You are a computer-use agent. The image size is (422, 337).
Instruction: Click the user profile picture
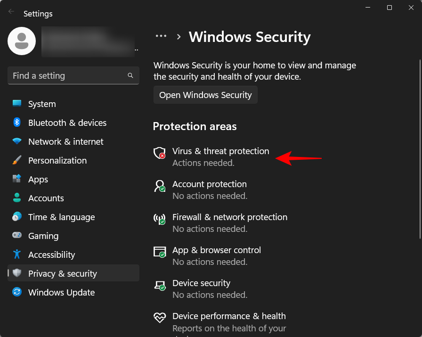point(21,41)
